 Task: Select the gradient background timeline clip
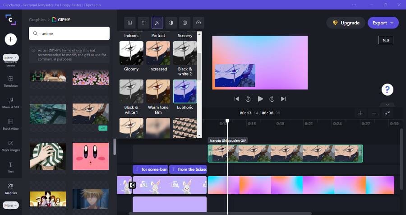point(301,185)
